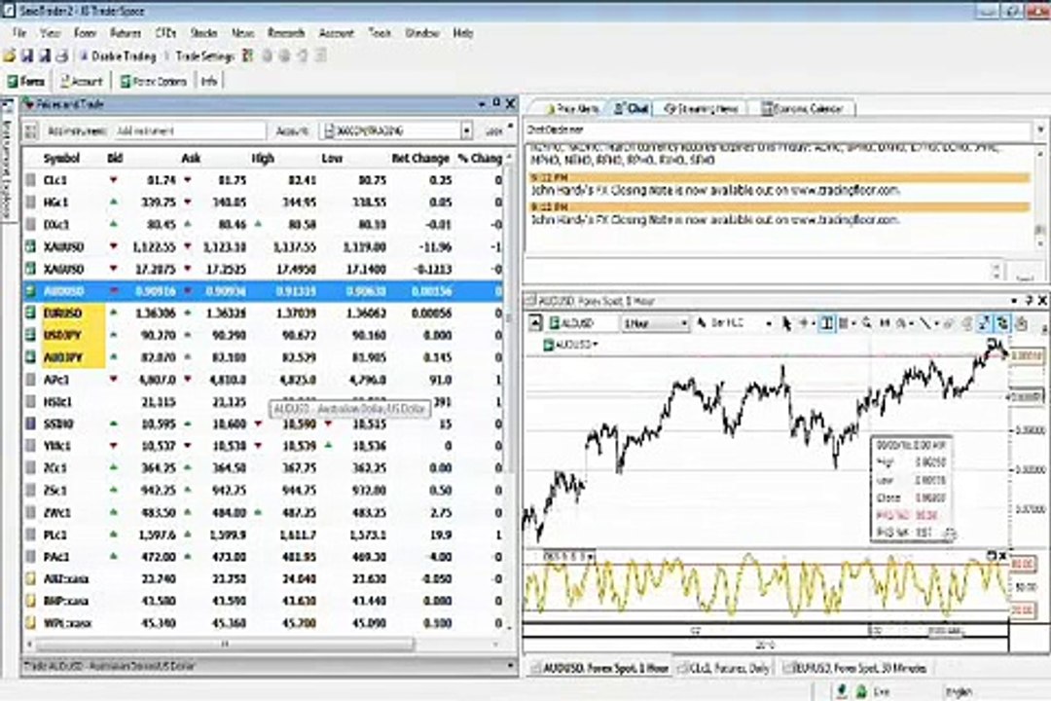Click the trade icon beside USDJPY row

tap(30, 335)
